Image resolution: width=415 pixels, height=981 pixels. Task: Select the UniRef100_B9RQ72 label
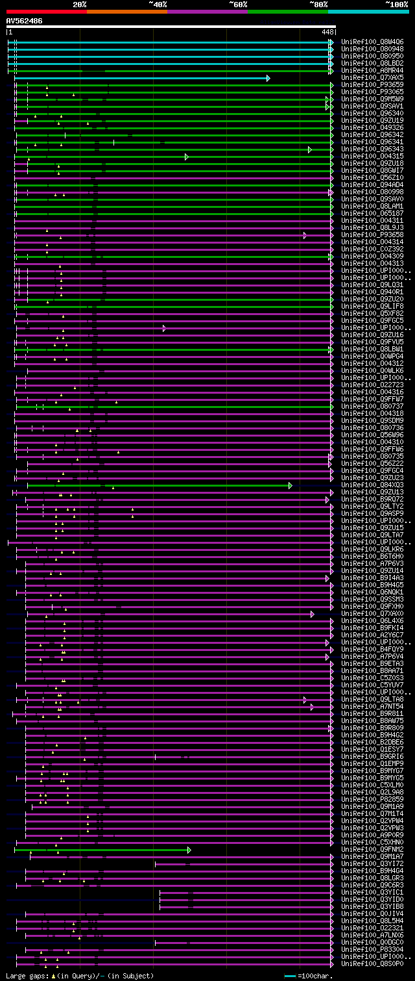(372, 499)
